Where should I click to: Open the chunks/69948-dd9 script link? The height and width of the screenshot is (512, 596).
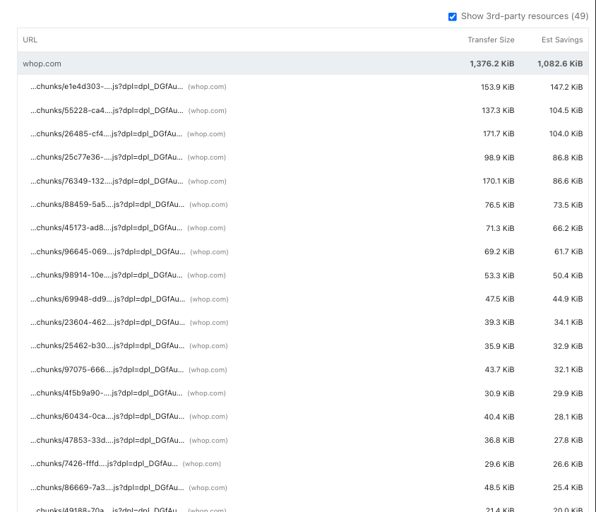point(107,299)
